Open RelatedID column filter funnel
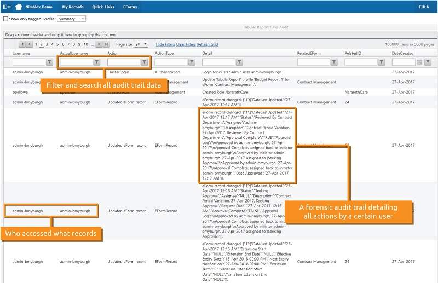The height and width of the screenshot is (283, 438). [381, 62]
